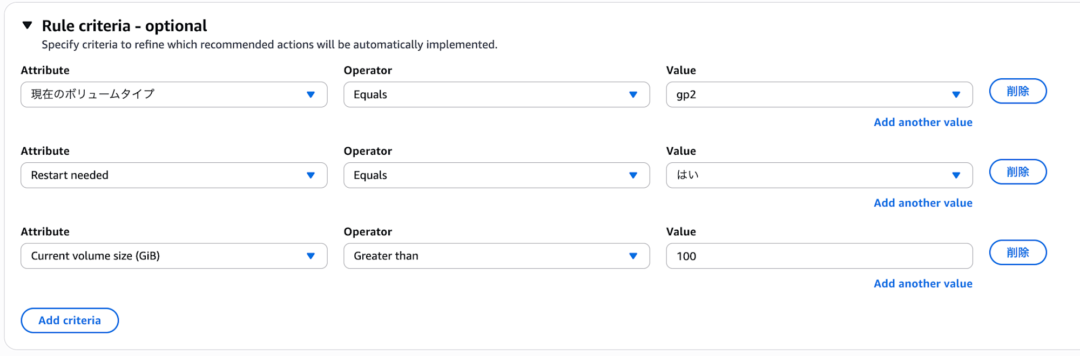Delete the Restart needed criterion
Viewport: 1080px width, 356px height.
click(1017, 172)
